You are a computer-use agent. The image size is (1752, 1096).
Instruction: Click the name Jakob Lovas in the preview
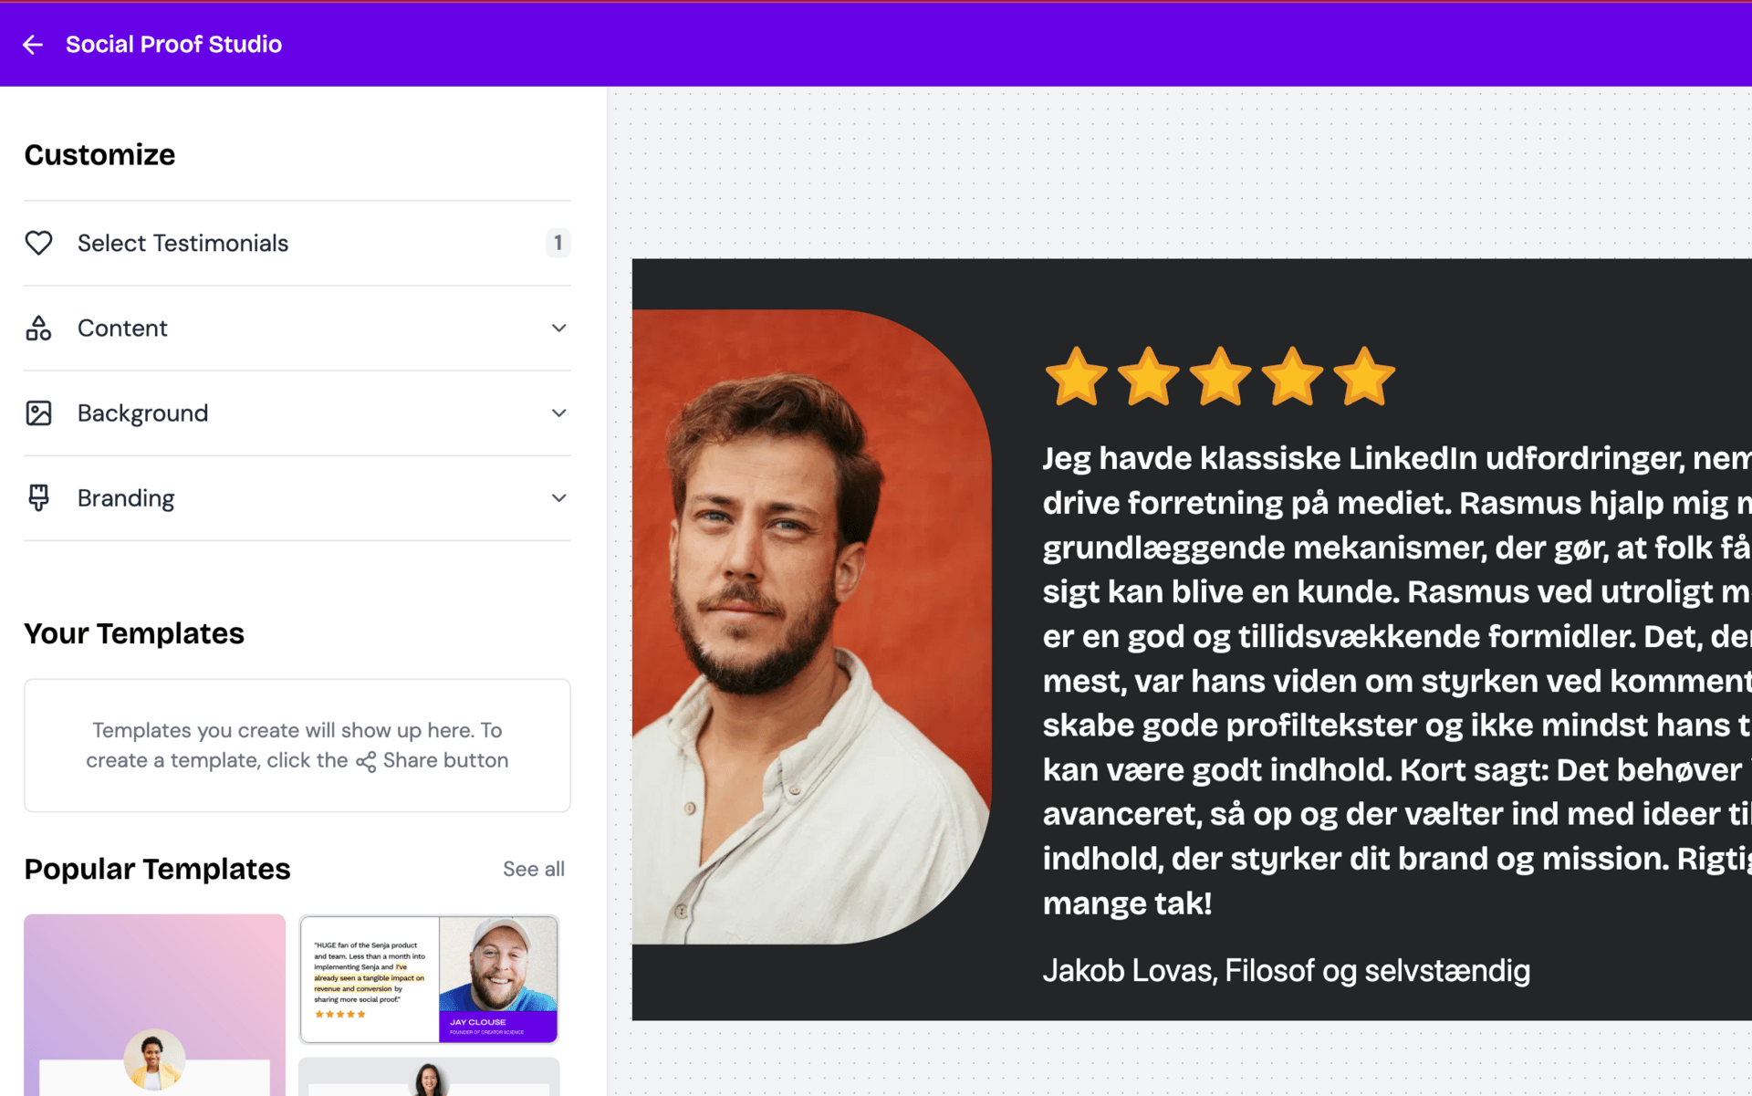point(1129,970)
